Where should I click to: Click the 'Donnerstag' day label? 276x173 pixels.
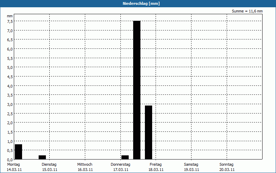[120, 164]
